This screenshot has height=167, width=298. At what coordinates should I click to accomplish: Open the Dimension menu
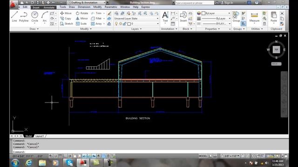tap(84, 7)
